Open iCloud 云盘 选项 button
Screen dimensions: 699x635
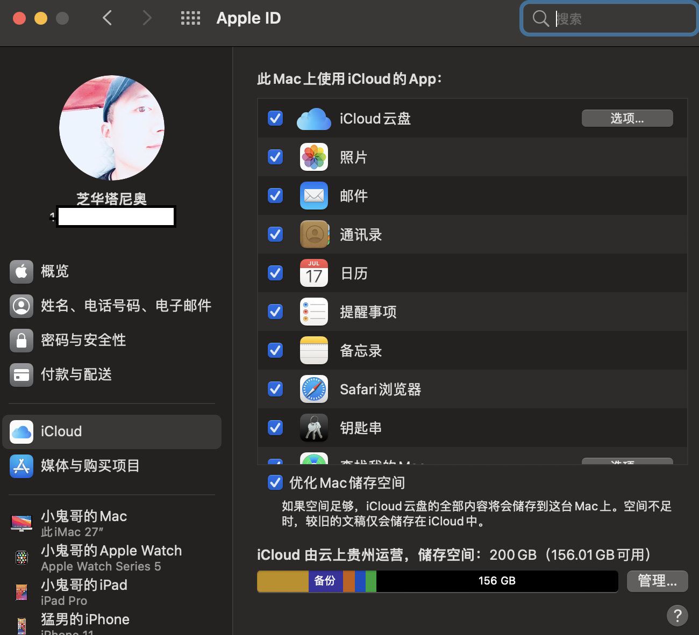click(x=627, y=118)
